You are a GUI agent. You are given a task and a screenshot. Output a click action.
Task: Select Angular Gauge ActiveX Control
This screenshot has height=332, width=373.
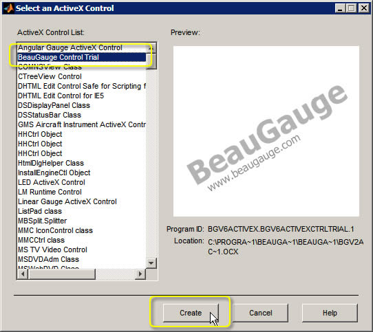coord(82,47)
